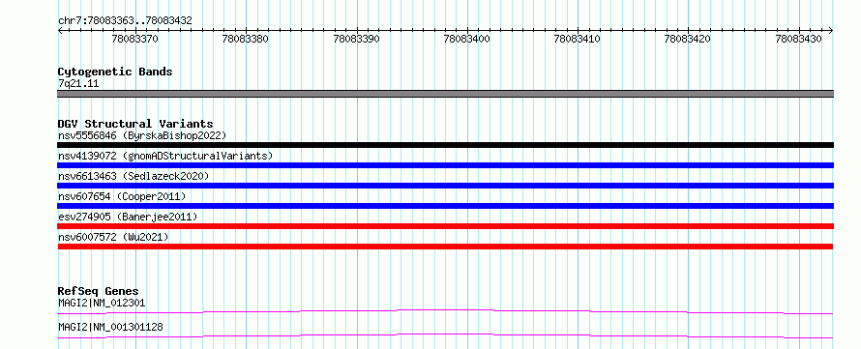Open gene label MAGI2|NM_012301
The image size is (861, 349).
102,303
